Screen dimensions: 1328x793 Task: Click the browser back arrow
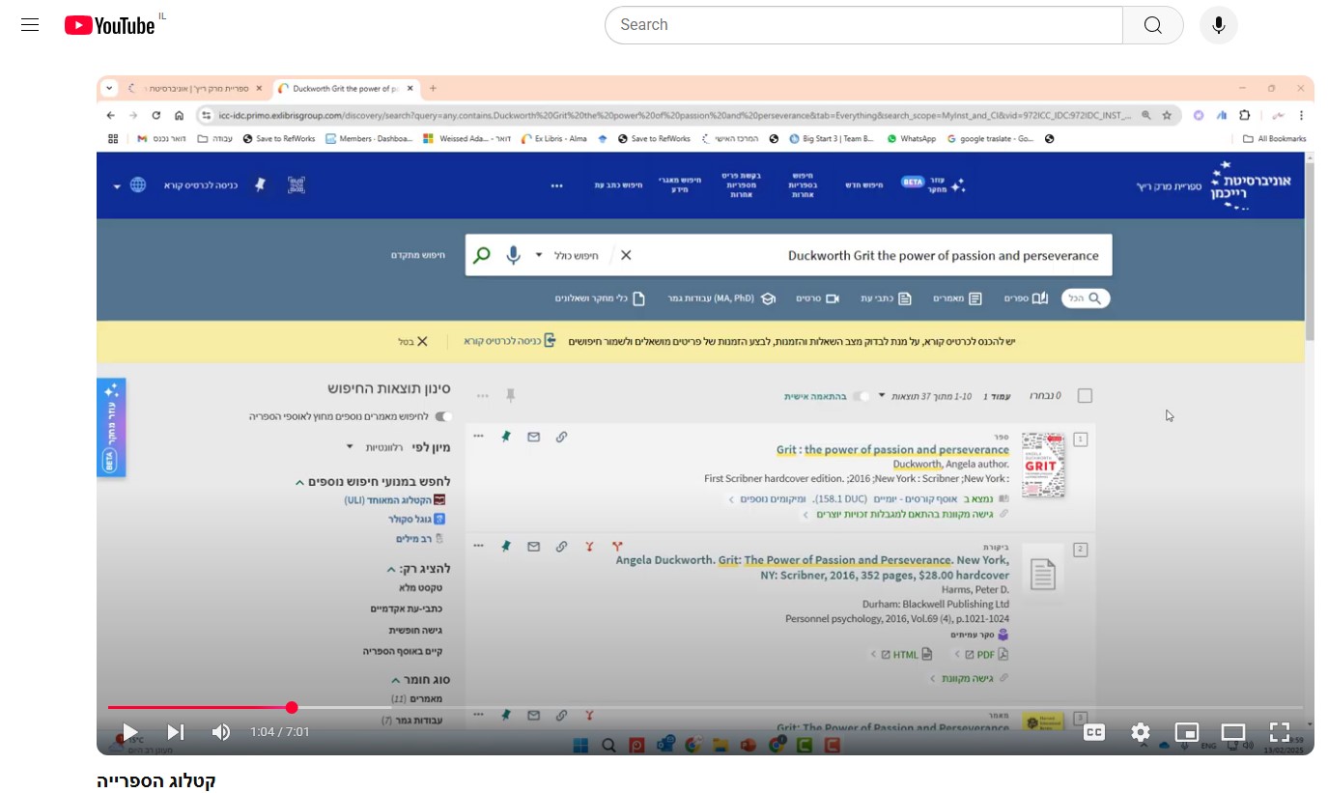111,115
